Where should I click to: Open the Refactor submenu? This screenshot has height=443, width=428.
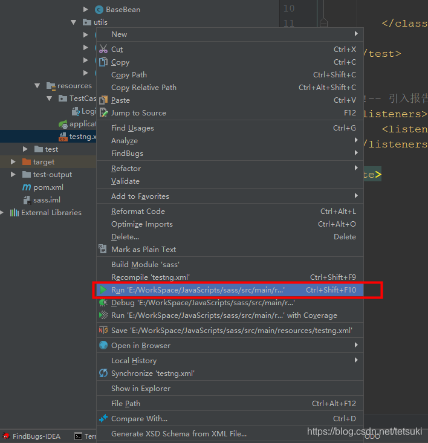coord(230,168)
